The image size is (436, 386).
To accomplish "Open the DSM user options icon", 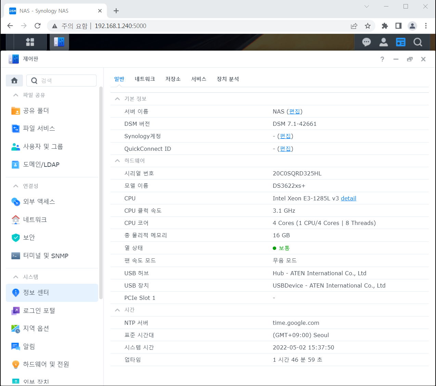I will click(384, 42).
